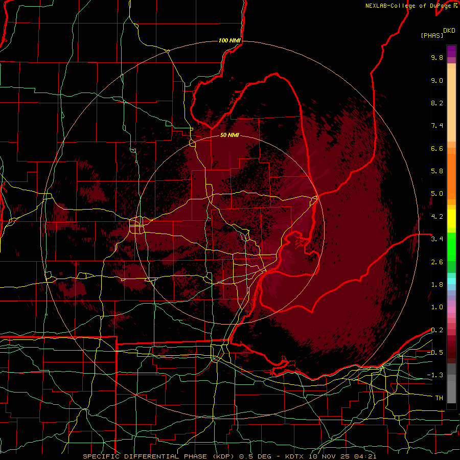Click the 3.4 scale value

pyautogui.click(x=437, y=239)
